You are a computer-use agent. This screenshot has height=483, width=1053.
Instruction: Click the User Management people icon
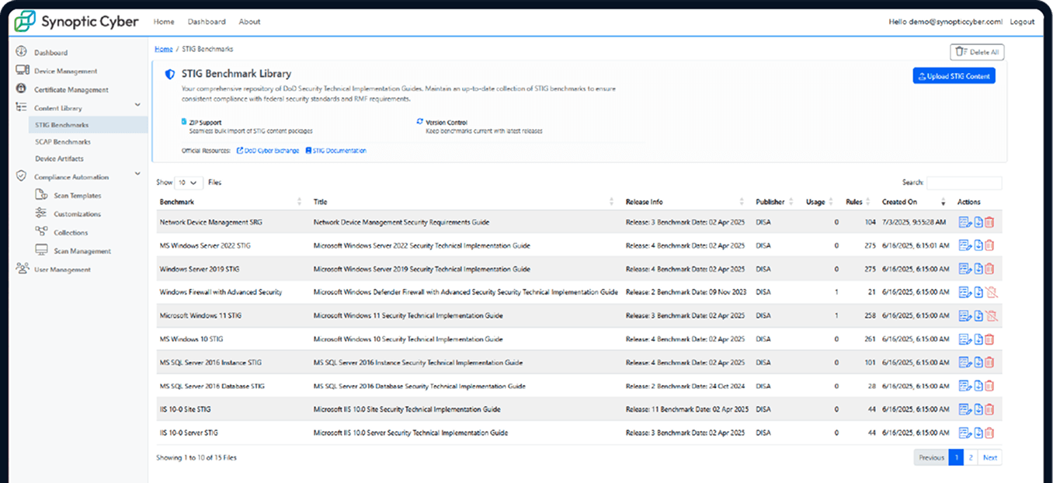tap(22, 269)
